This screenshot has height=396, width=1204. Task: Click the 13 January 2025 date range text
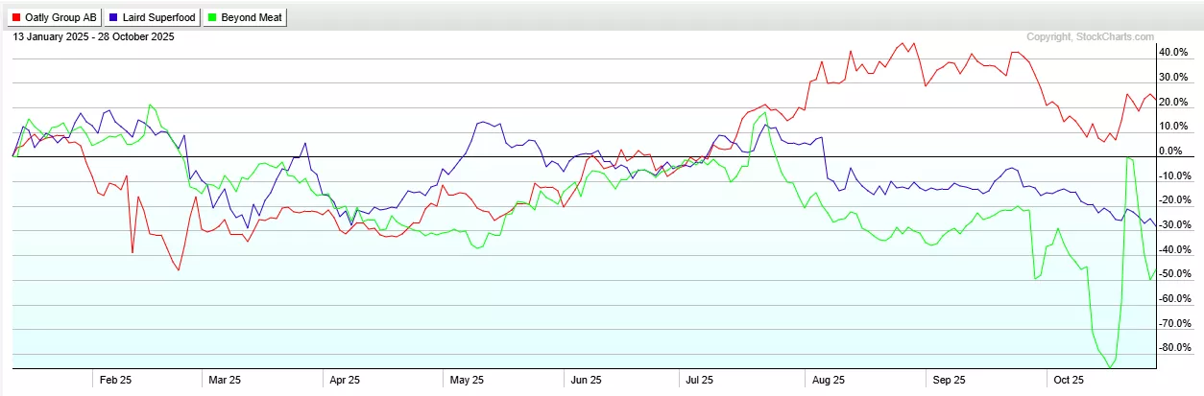93,37
